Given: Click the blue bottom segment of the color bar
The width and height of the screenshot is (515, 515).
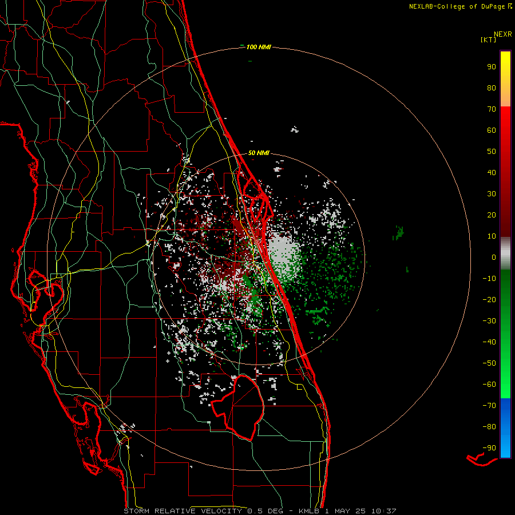Looking at the screenshot, I should coord(505,428).
